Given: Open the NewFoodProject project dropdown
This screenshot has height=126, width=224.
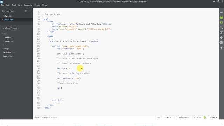Looking at the screenshot, I should point(10,28).
